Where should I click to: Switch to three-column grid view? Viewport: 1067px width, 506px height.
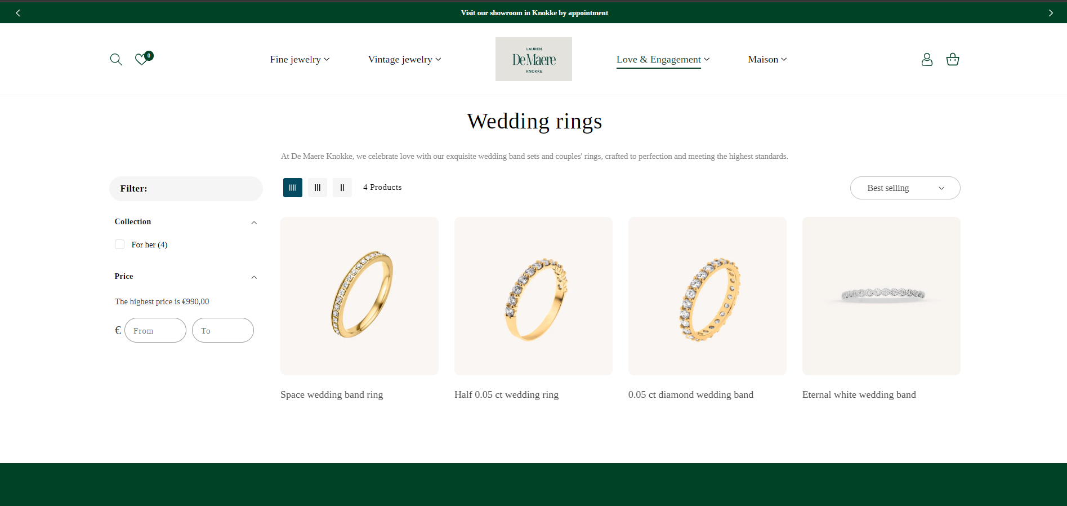[x=318, y=188]
